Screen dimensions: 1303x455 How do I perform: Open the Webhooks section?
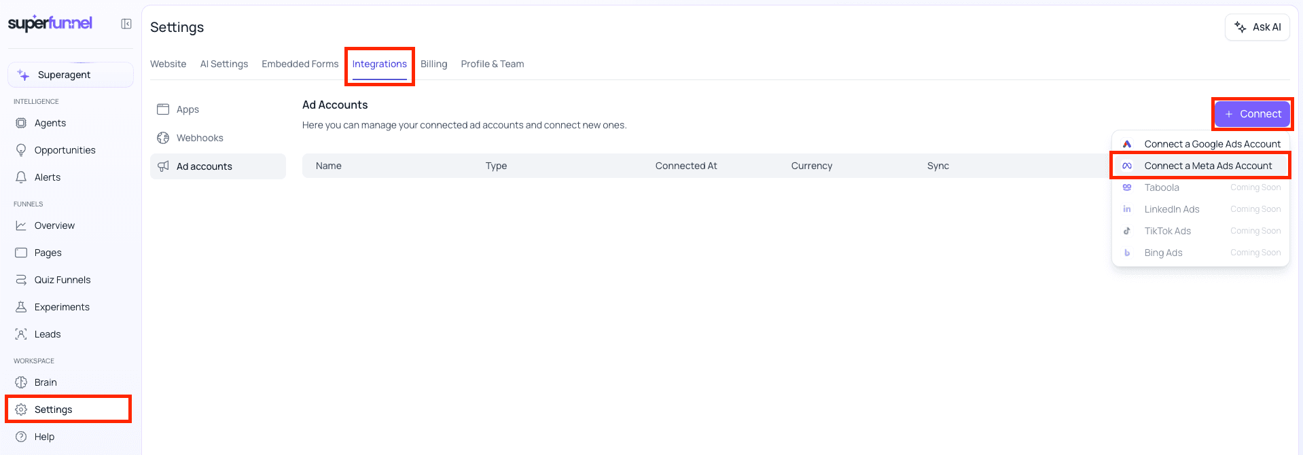pyautogui.click(x=218, y=138)
